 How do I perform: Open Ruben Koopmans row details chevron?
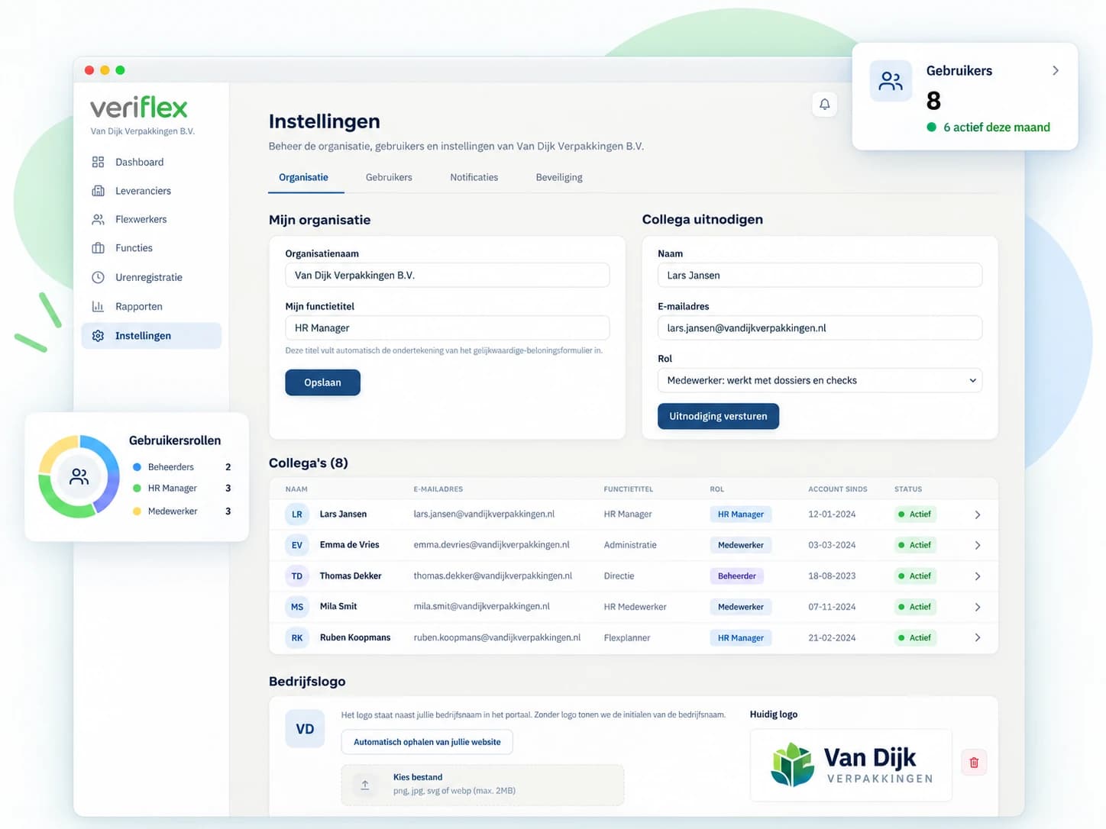(978, 637)
